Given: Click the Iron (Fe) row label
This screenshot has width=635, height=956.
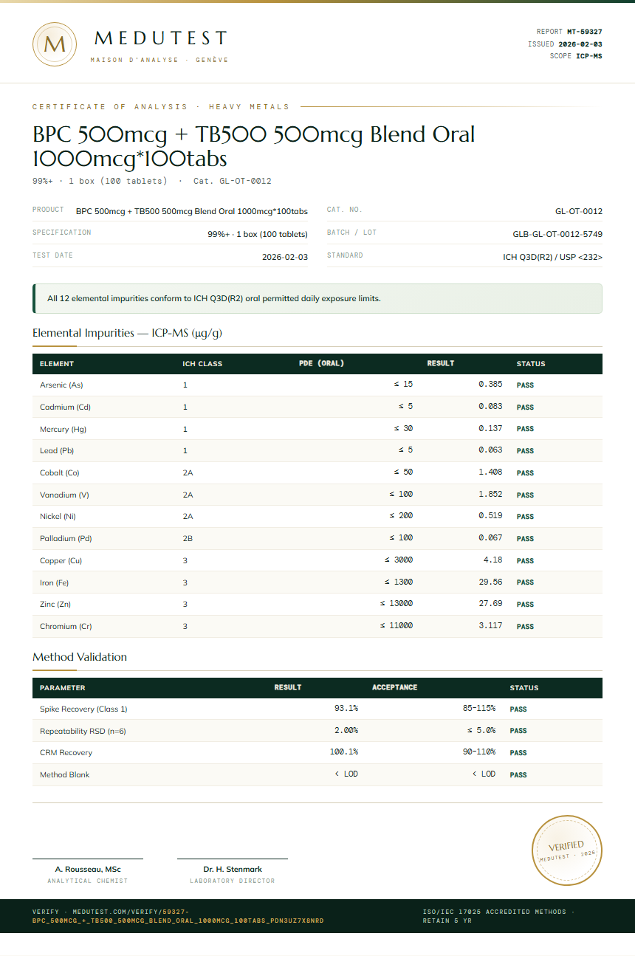Looking at the screenshot, I should (55, 582).
